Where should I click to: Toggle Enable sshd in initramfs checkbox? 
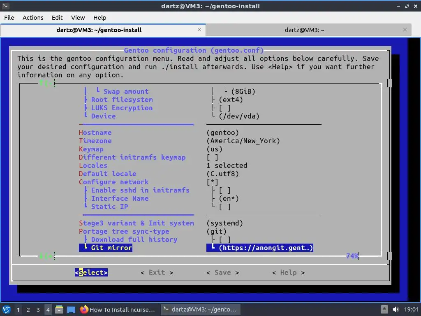[224, 191]
